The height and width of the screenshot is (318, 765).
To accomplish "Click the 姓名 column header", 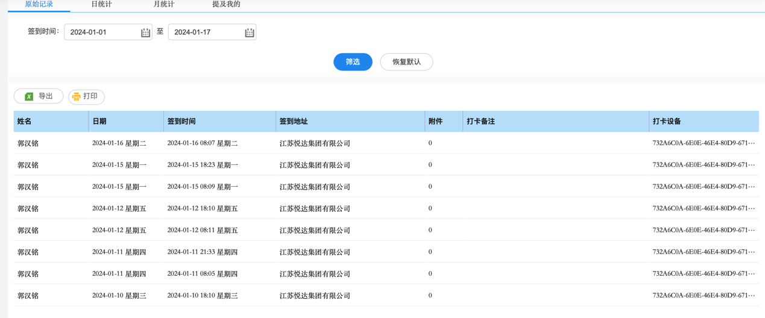I will pyautogui.click(x=51, y=121).
